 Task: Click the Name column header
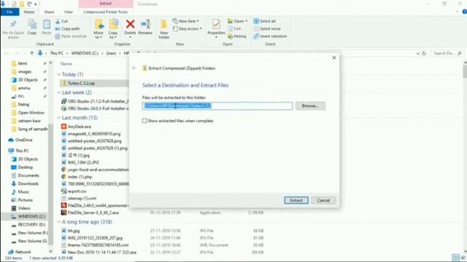point(66,64)
